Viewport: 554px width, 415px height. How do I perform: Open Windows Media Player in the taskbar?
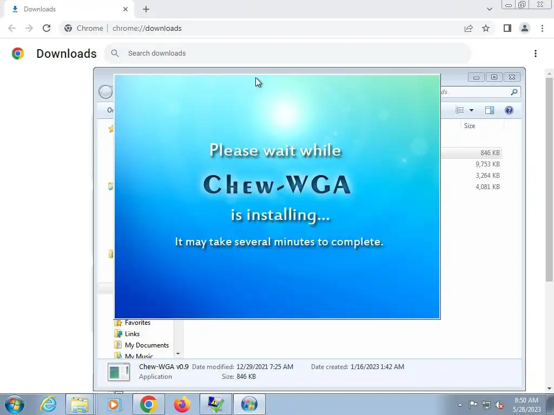click(x=114, y=404)
